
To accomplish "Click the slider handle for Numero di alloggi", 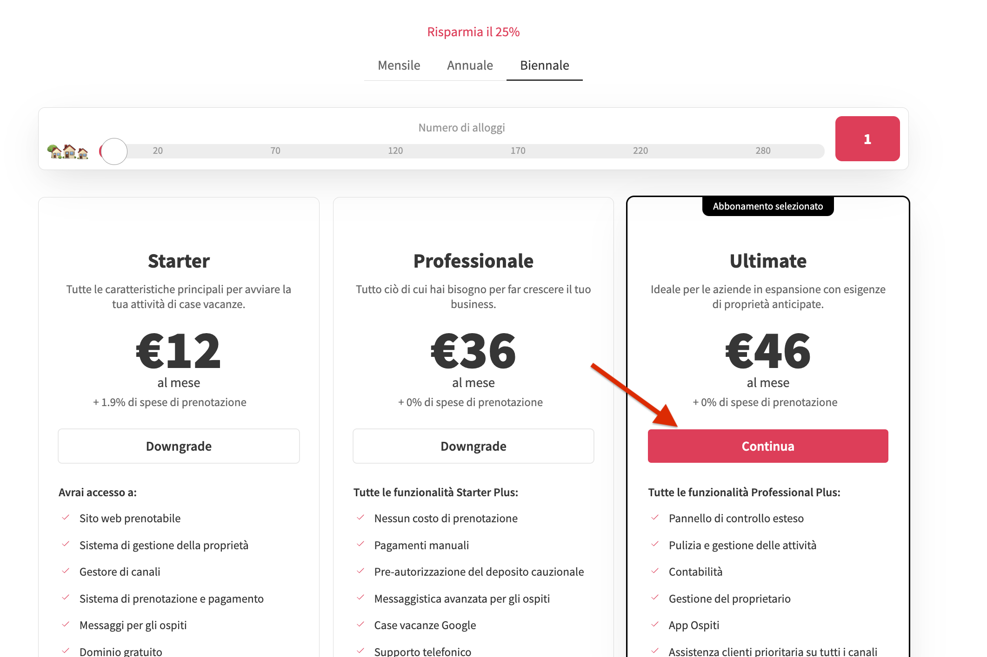I will (114, 151).
